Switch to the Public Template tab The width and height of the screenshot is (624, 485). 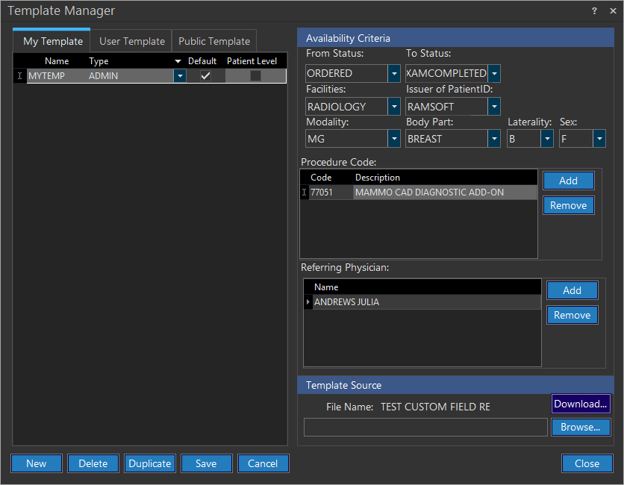pos(214,42)
